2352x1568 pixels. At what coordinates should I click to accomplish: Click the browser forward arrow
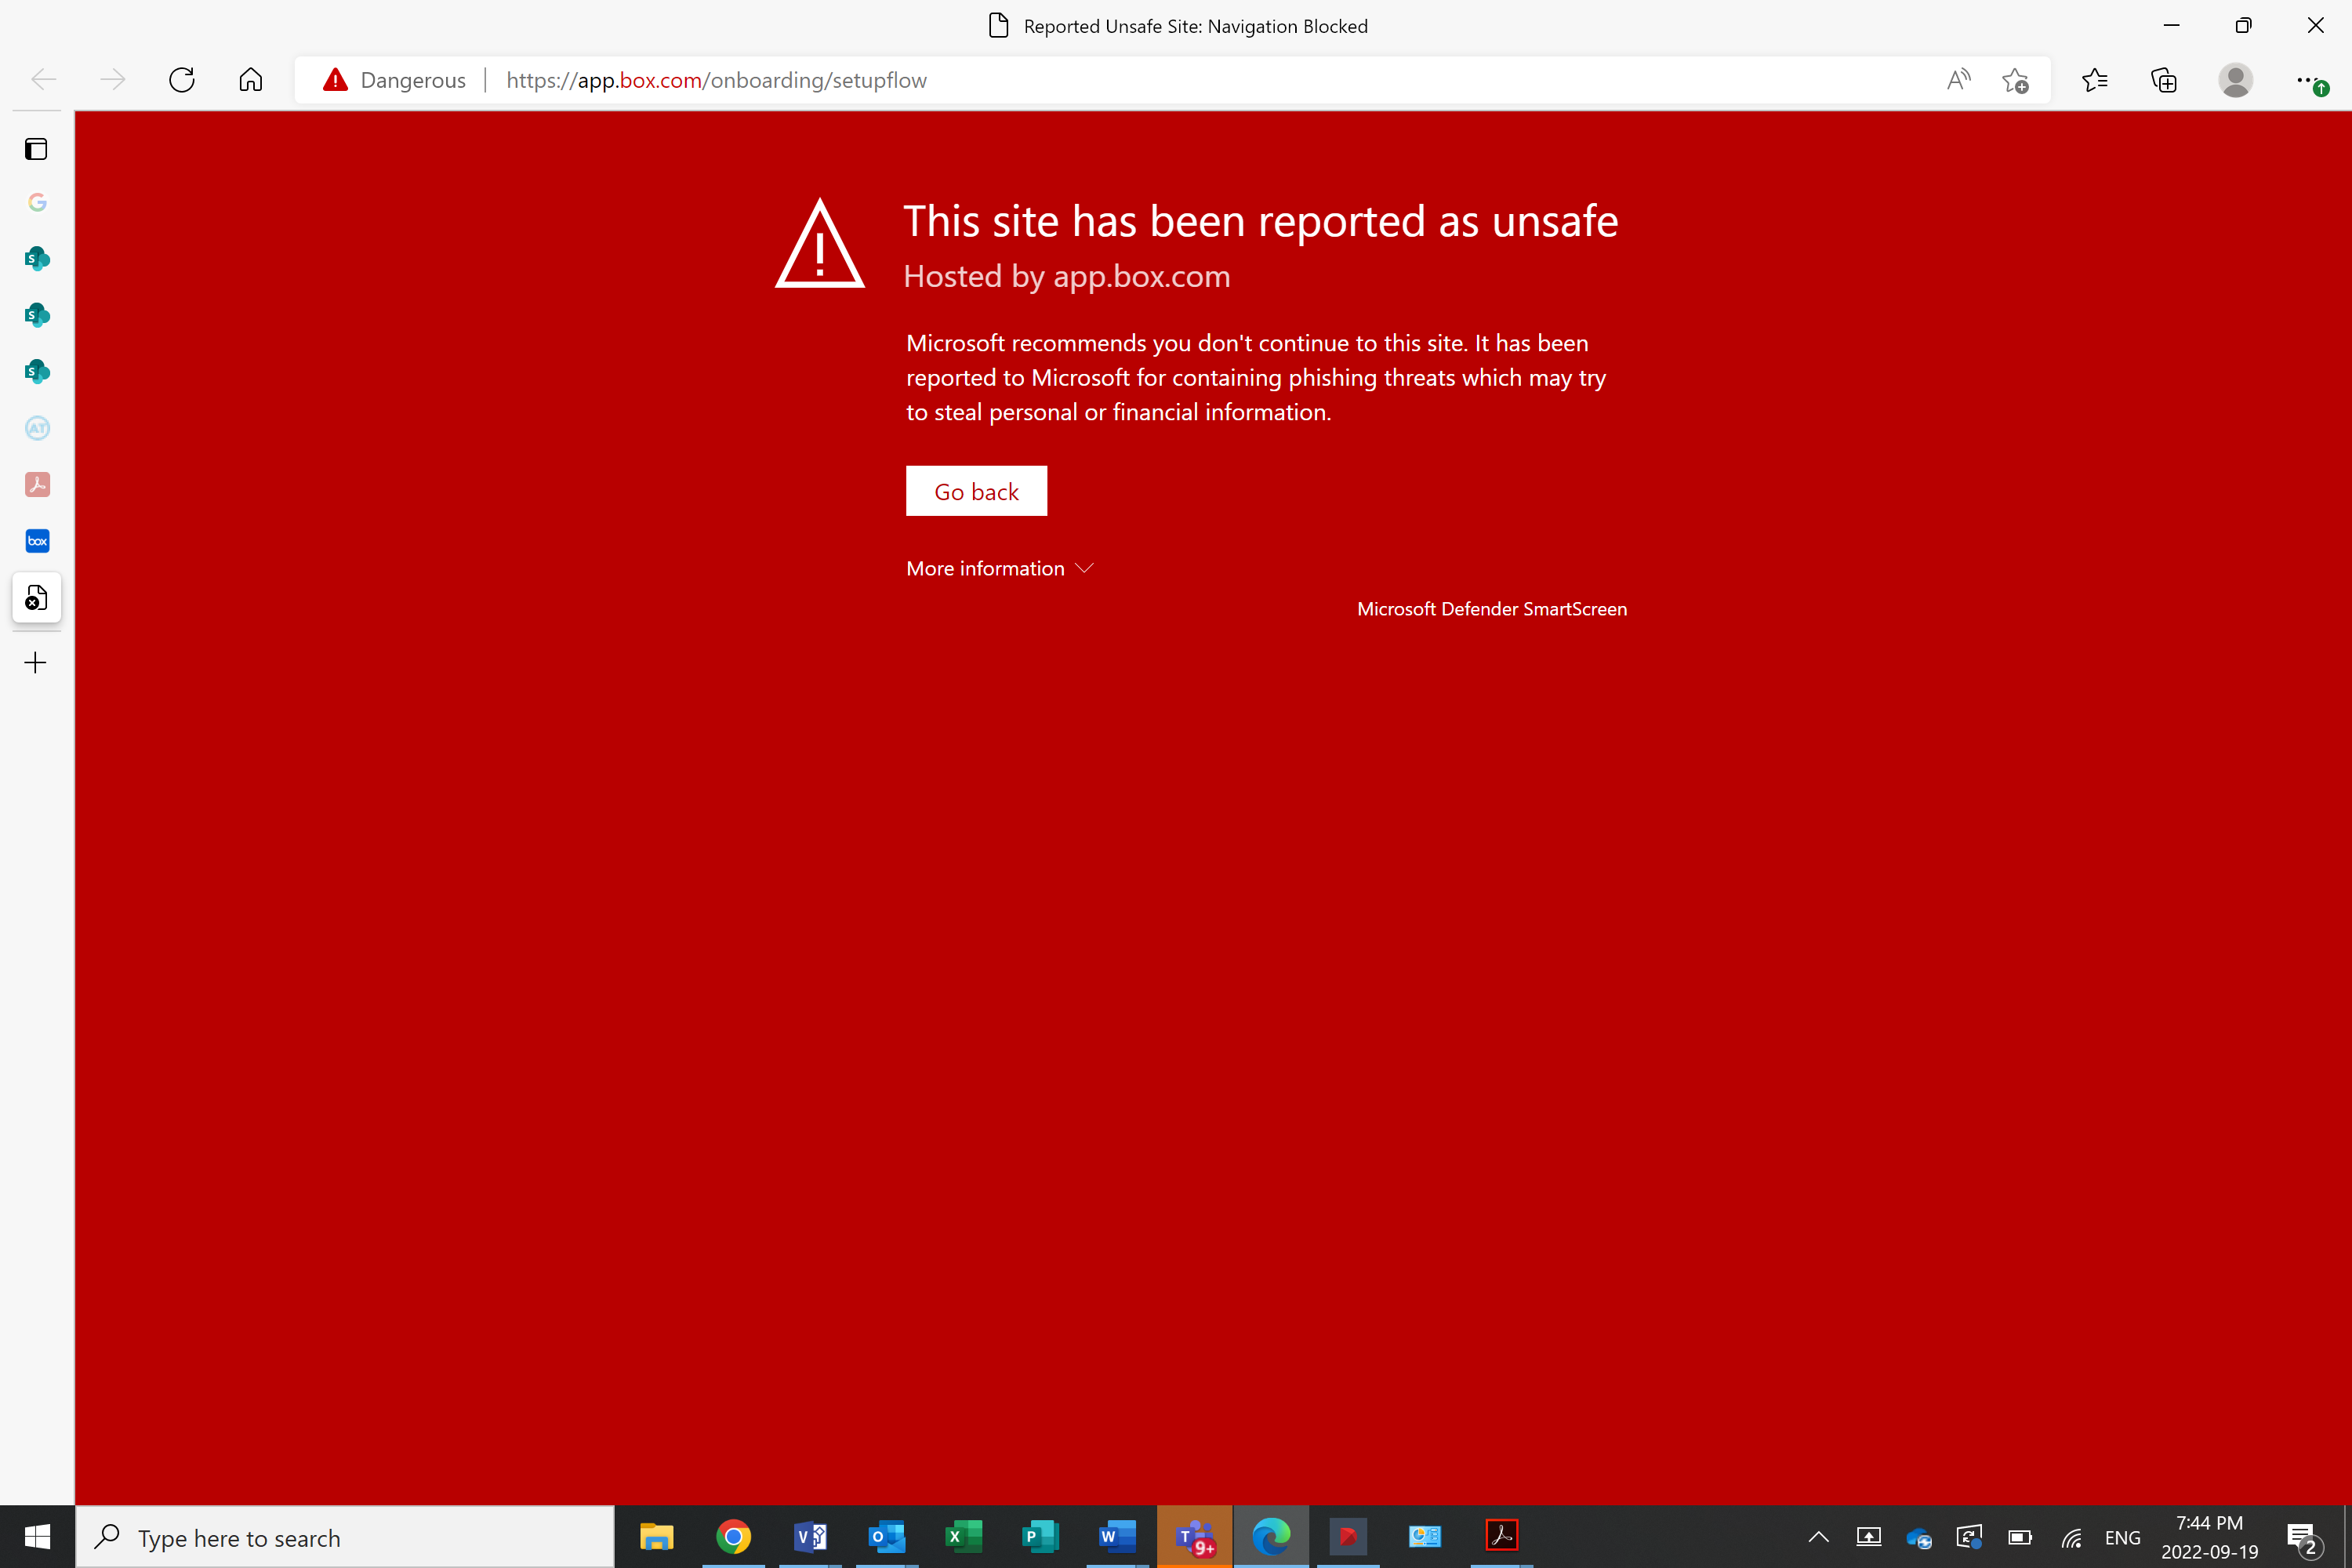click(113, 80)
